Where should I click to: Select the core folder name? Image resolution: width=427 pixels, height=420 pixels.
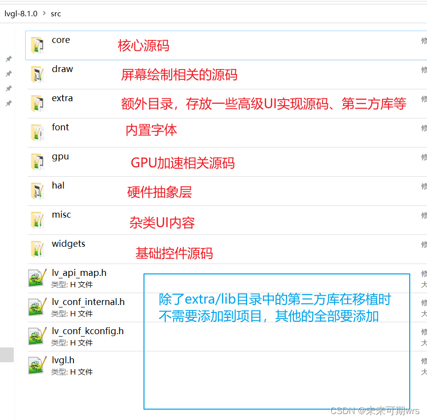[61, 40]
